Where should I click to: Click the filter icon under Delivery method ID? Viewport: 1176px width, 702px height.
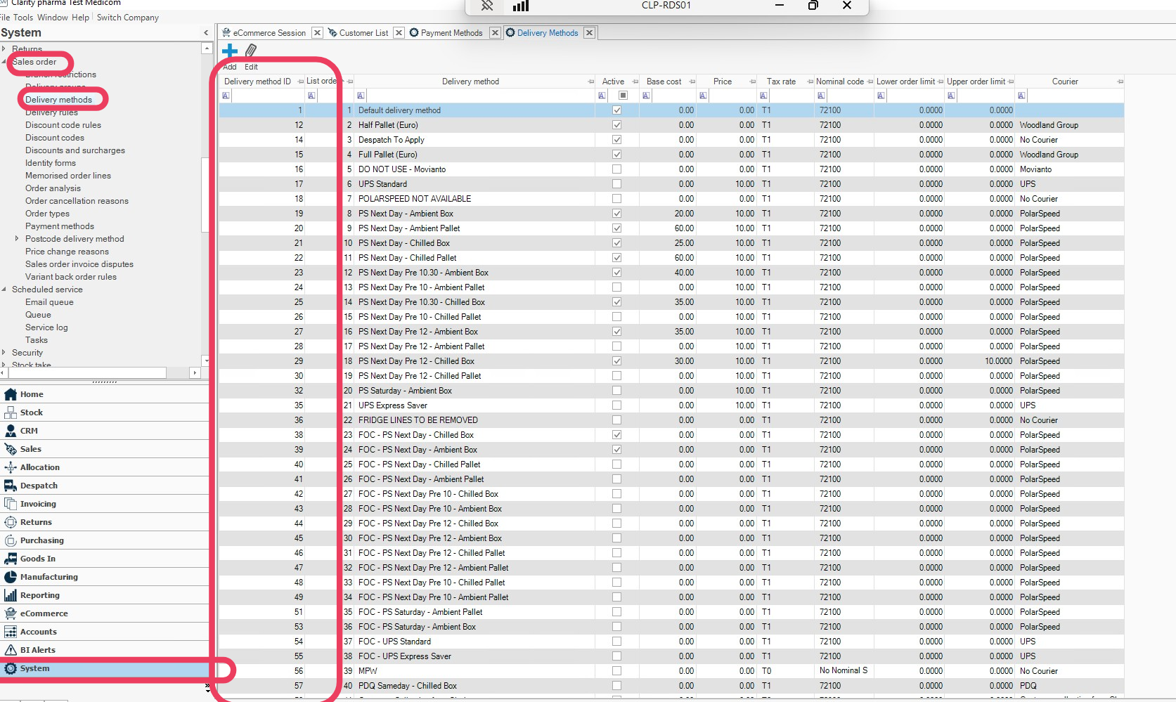tap(226, 96)
